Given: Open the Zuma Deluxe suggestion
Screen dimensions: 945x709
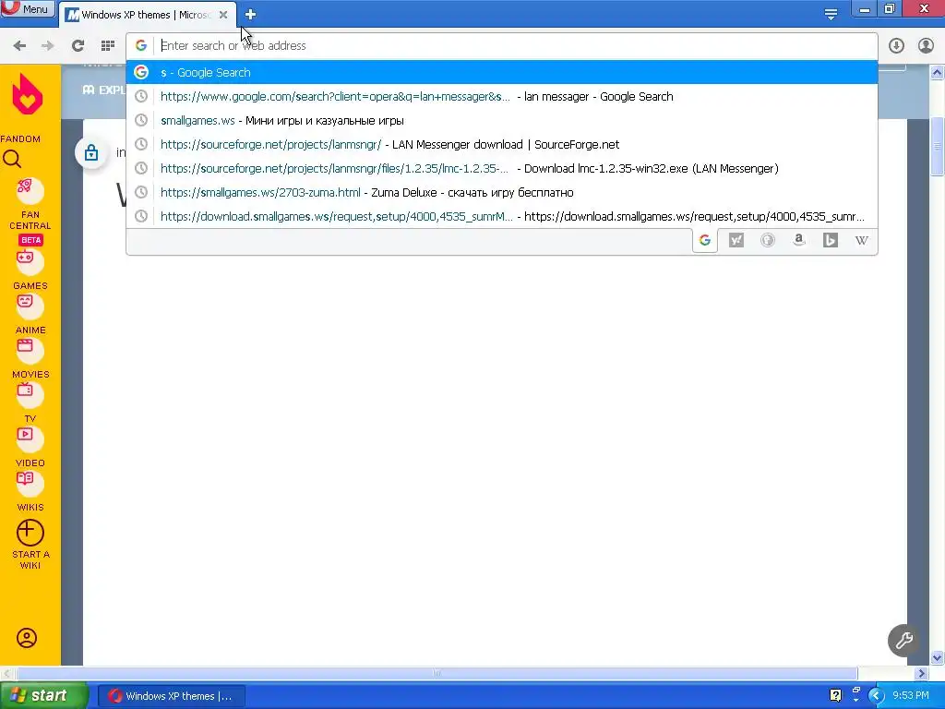Looking at the screenshot, I should pyautogui.click(x=501, y=192).
